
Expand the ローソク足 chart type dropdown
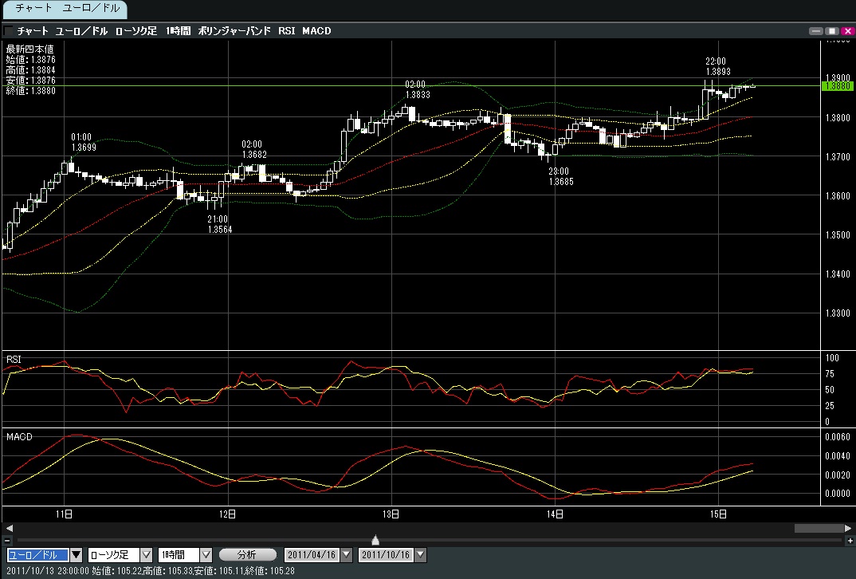[x=146, y=555]
